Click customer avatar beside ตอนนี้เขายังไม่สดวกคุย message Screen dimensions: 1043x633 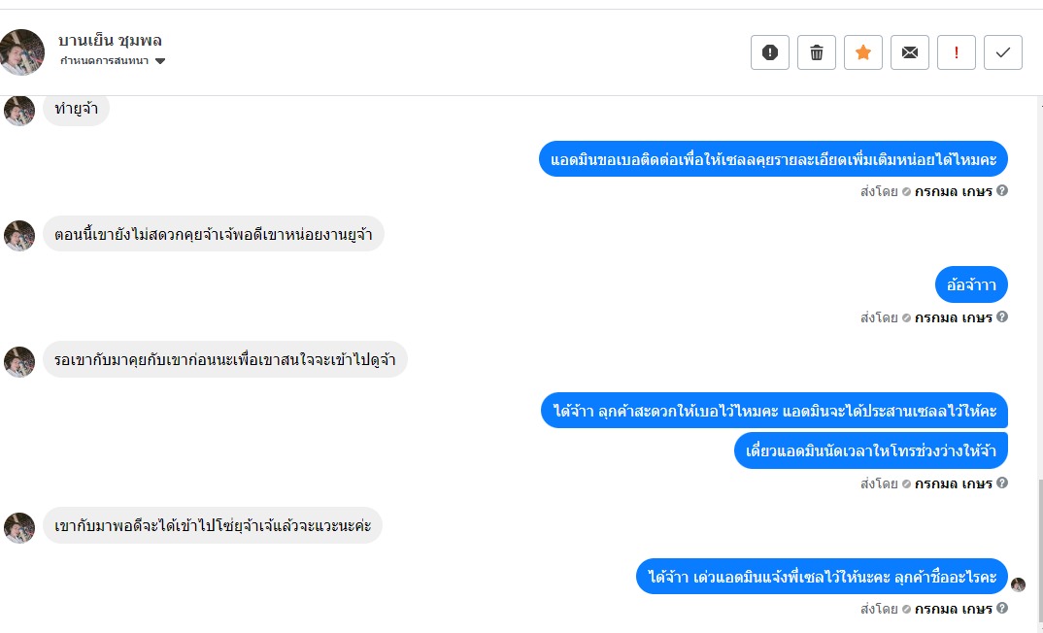coord(19,235)
